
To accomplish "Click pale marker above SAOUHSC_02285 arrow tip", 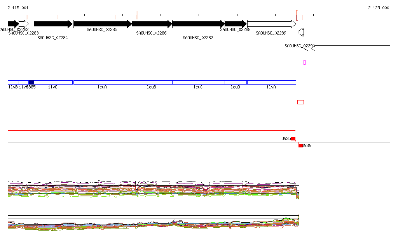I will point(116,17).
